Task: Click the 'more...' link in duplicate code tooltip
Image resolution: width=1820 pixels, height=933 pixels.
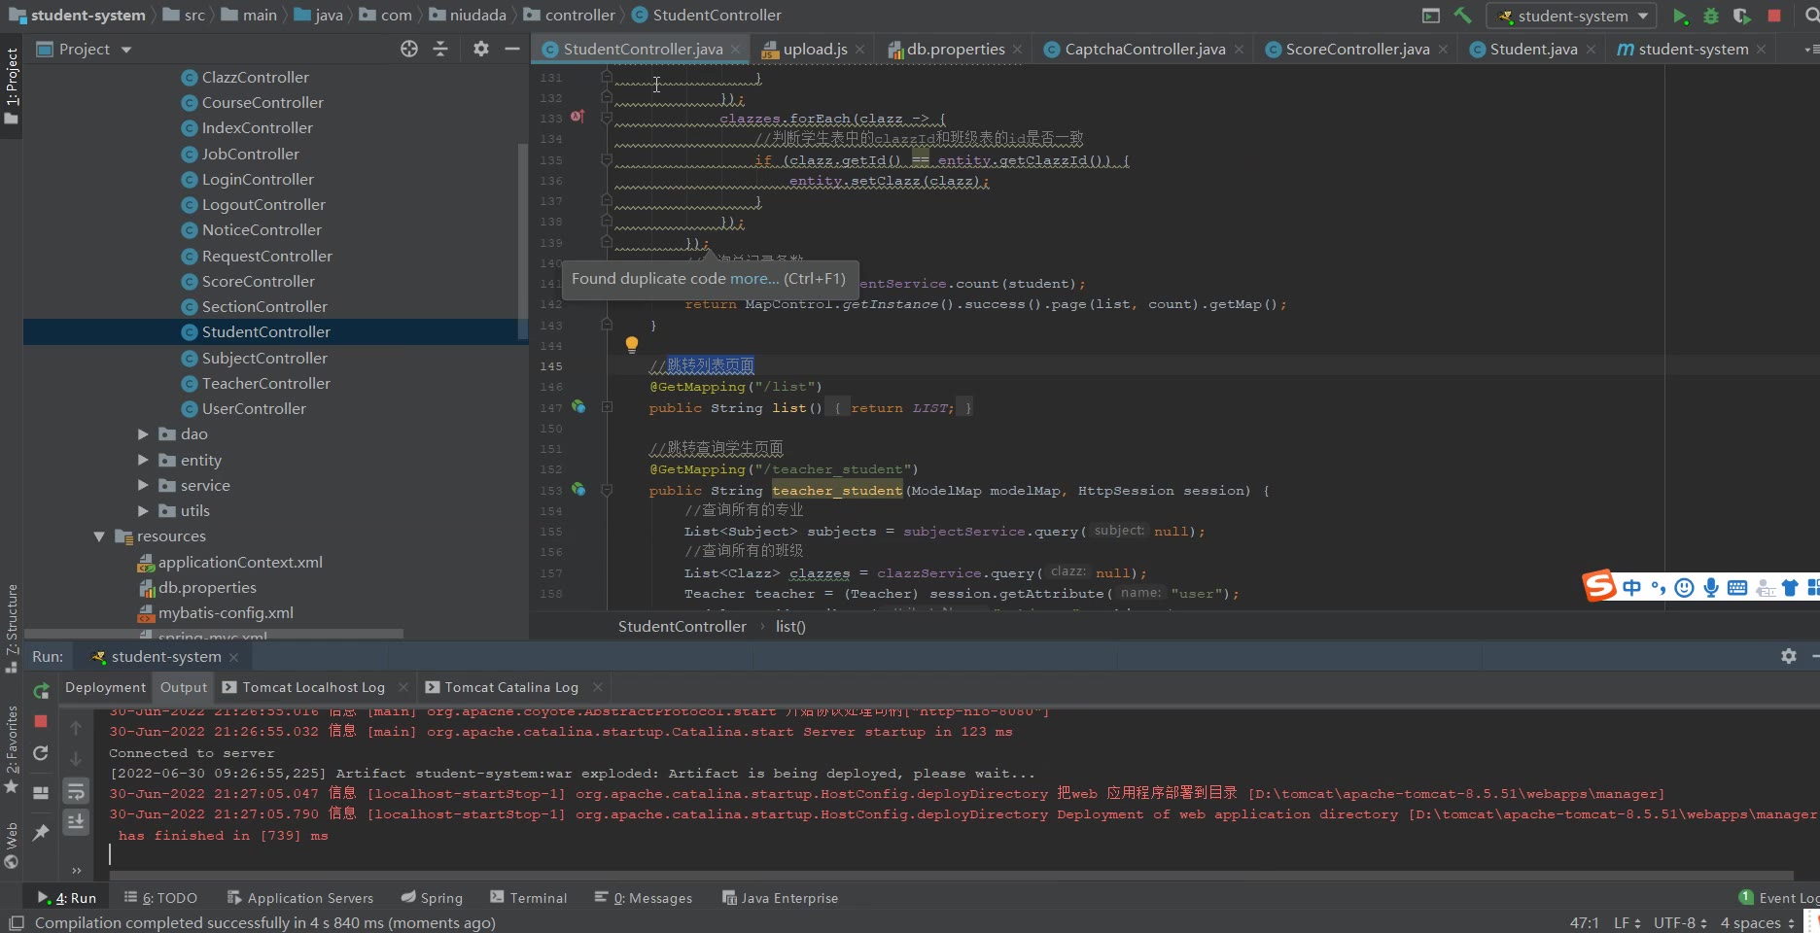Action: tap(754, 279)
